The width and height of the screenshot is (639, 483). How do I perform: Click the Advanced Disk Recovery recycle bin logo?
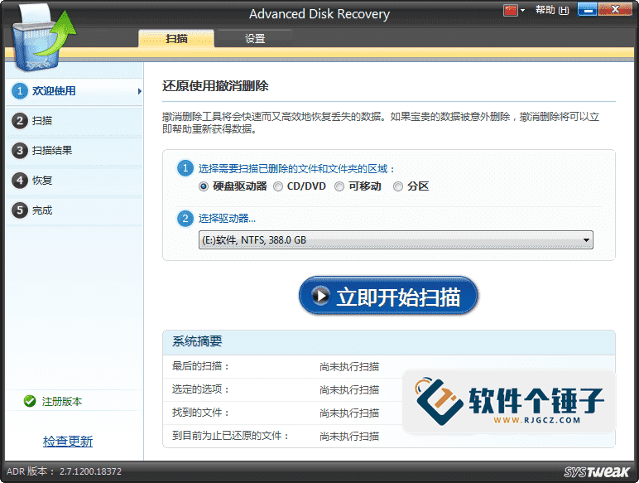coord(44,40)
